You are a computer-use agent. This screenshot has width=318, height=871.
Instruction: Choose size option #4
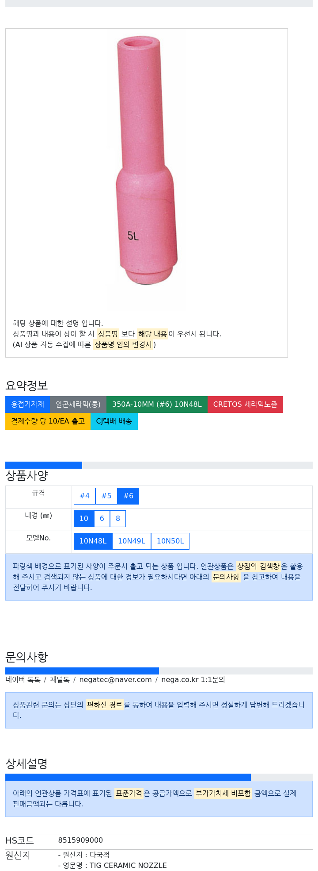click(x=84, y=496)
